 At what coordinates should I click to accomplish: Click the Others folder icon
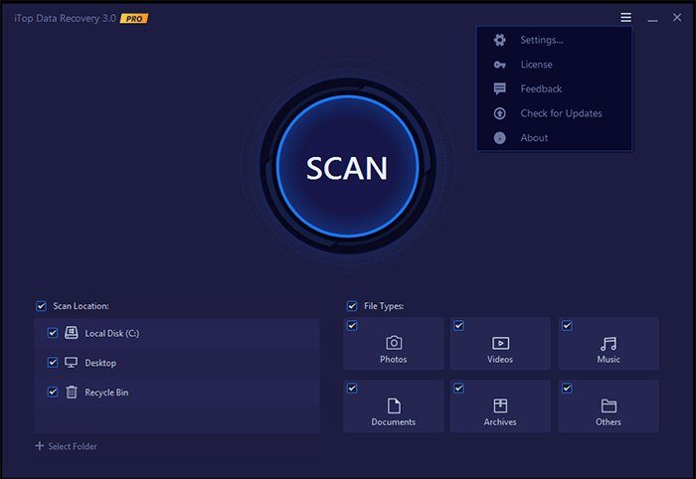click(609, 405)
